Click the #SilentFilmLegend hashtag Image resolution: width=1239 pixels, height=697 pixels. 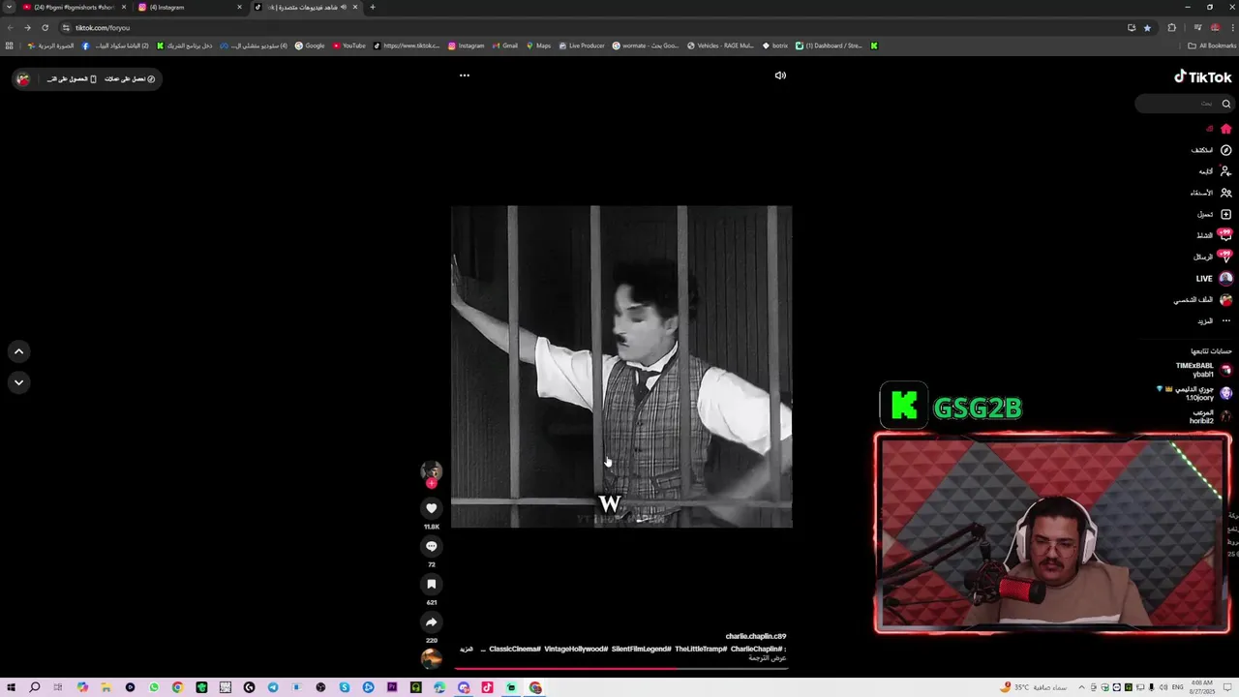coord(641,650)
